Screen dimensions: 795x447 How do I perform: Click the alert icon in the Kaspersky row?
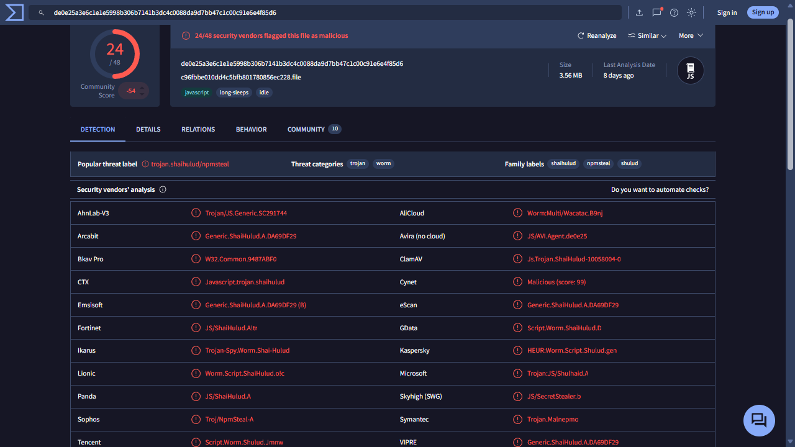pos(517,350)
